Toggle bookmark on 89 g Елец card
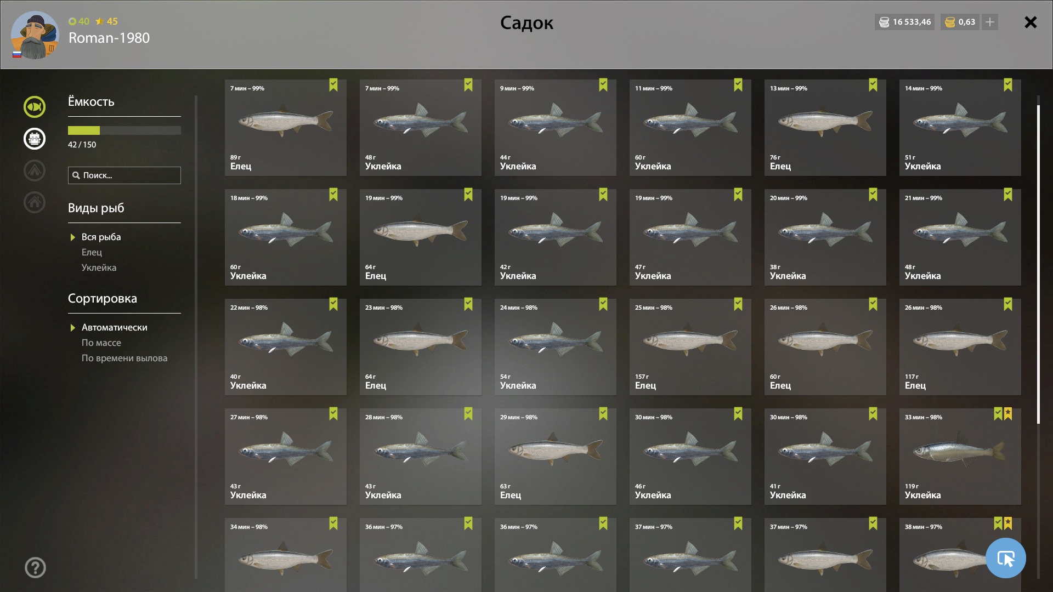Screen dimensions: 1053x592 [x=333, y=85]
